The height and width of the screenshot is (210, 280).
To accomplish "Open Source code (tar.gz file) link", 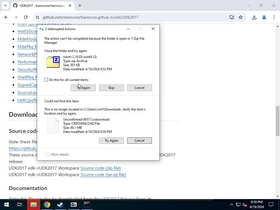I will 103,175.
